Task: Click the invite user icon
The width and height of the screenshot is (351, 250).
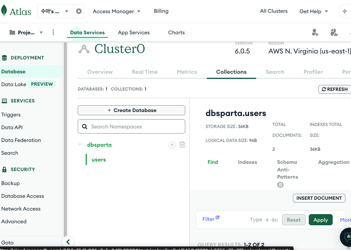Action: [315, 32]
